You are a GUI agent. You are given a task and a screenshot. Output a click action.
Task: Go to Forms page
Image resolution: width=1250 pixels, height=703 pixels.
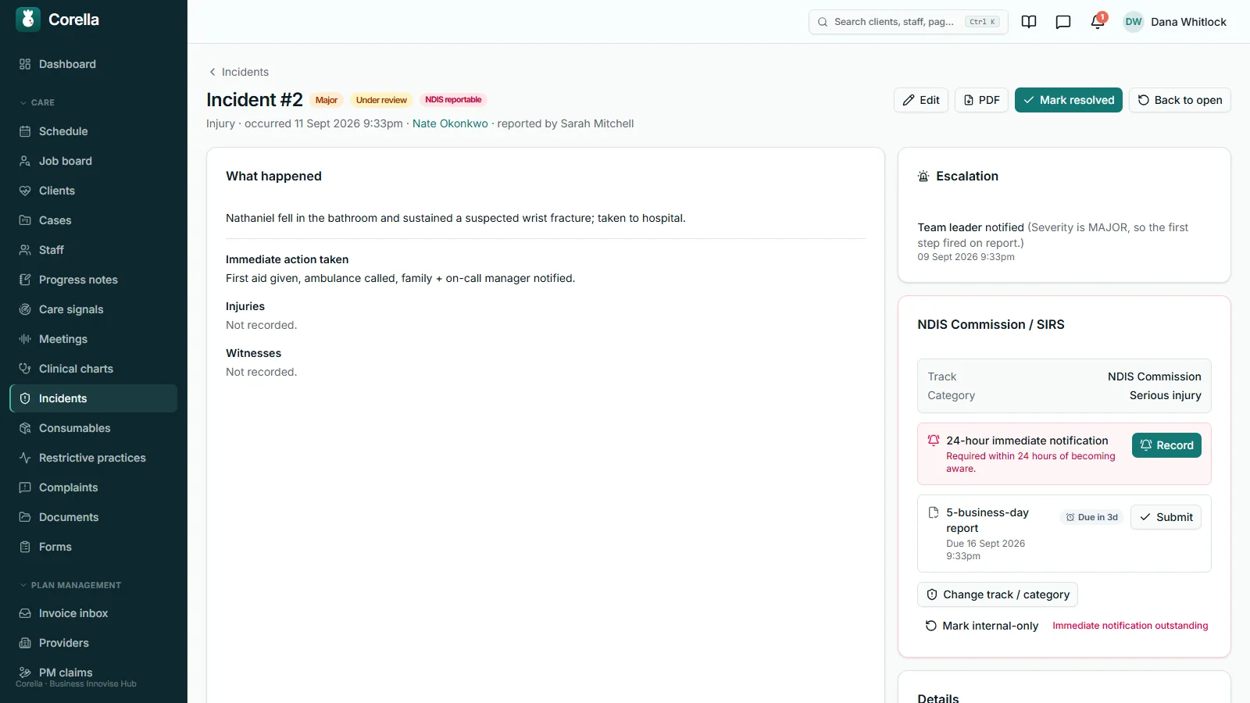click(x=94, y=547)
